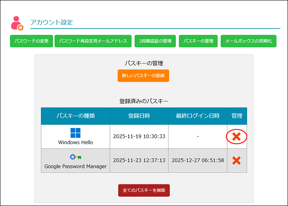Remove the Google Password Manager passkey
288x206 pixels.
(x=237, y=160)
